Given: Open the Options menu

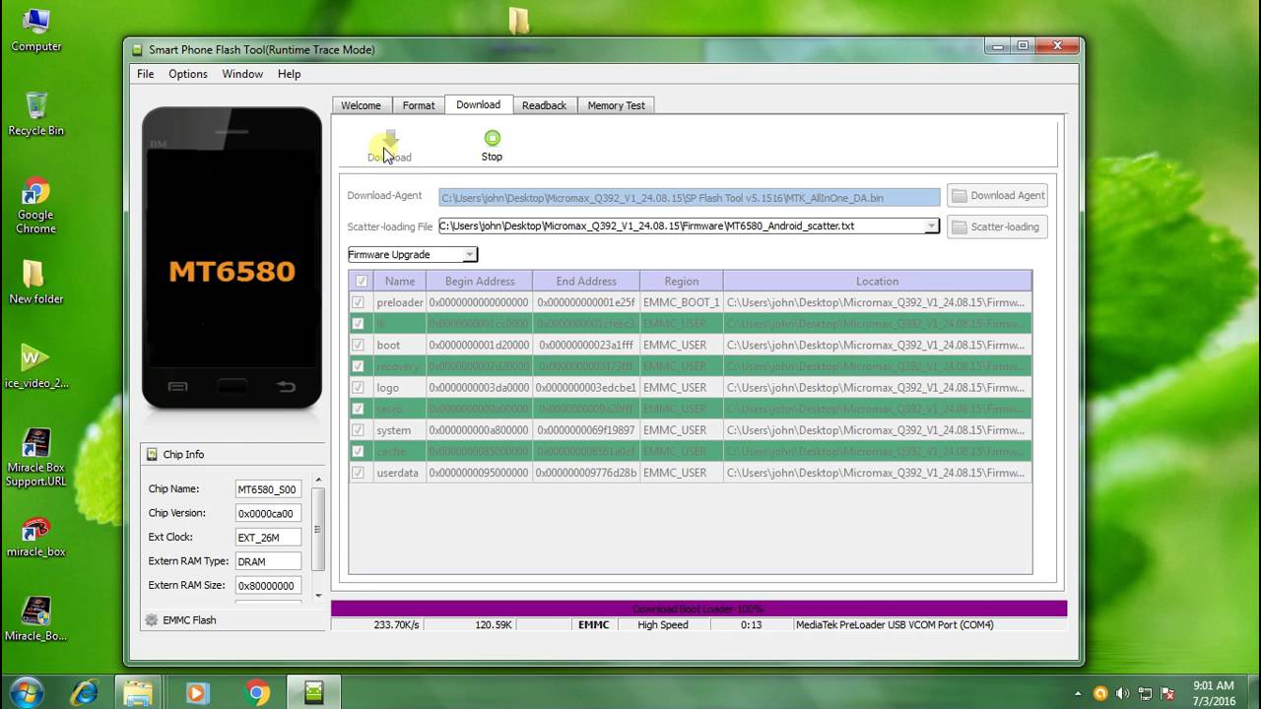Looking at the screenshot, I should coord(187,74).
